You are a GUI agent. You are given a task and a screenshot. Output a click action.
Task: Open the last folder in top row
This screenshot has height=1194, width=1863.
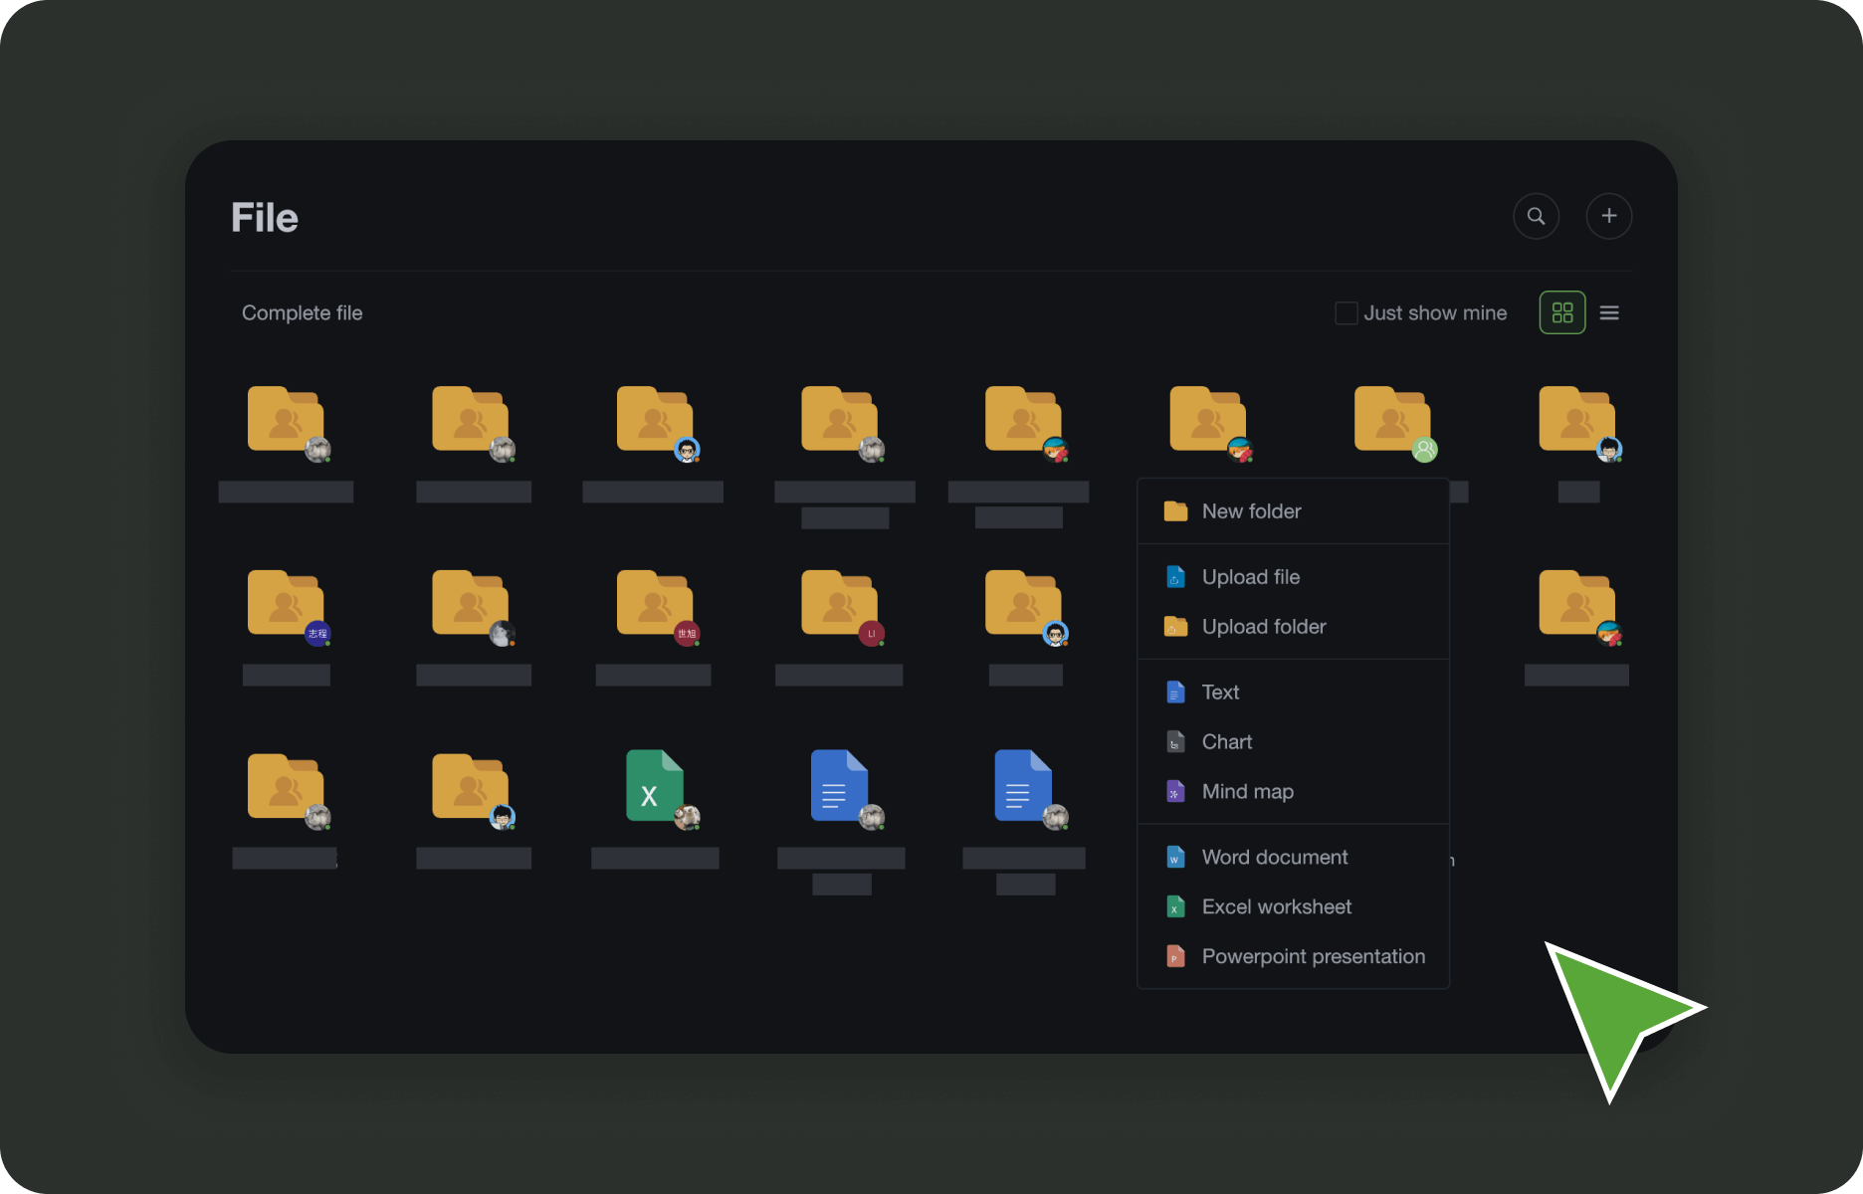1576,420
